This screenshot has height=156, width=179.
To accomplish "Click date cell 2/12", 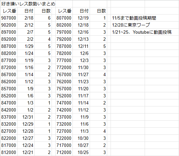I will pyautogui.click(x=26, y=25).
